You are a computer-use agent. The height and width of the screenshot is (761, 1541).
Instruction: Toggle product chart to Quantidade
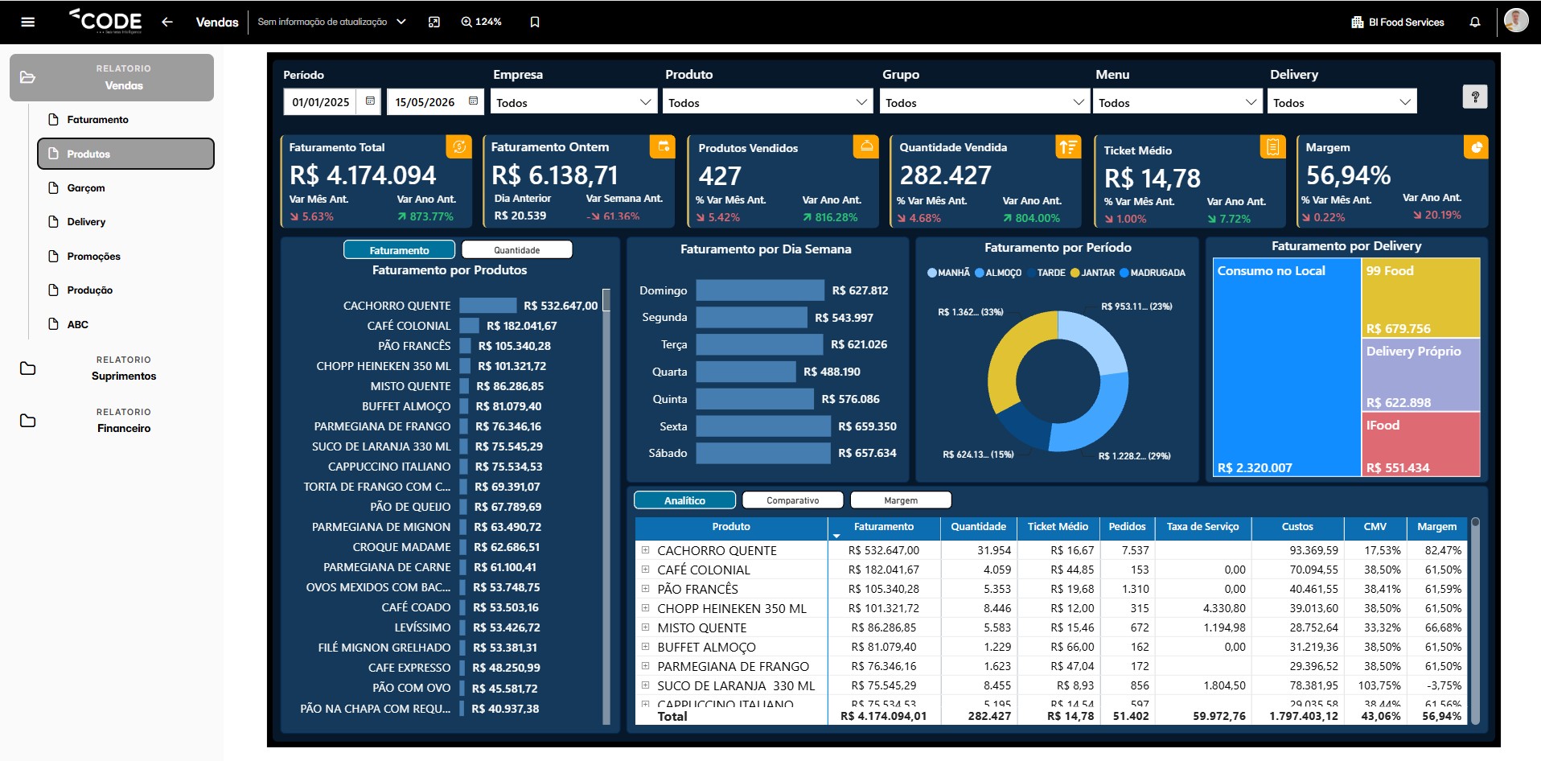tap(517, 250)
